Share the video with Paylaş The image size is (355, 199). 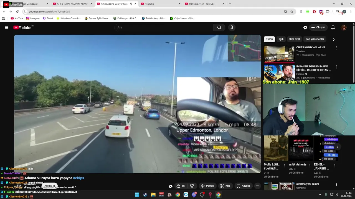point(207,186)
